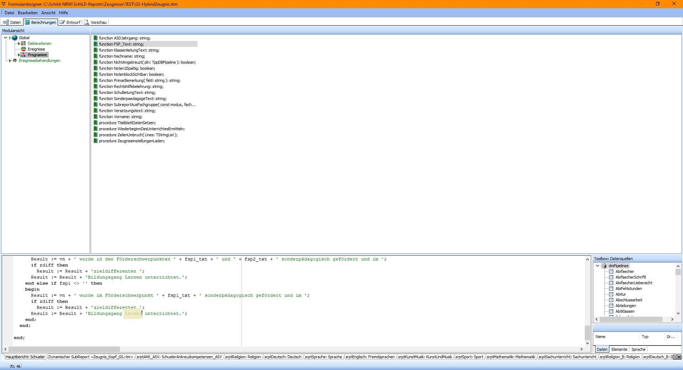Collapse the Global tree node chevron
Screen dimensions: 683x370
point(5,38)
